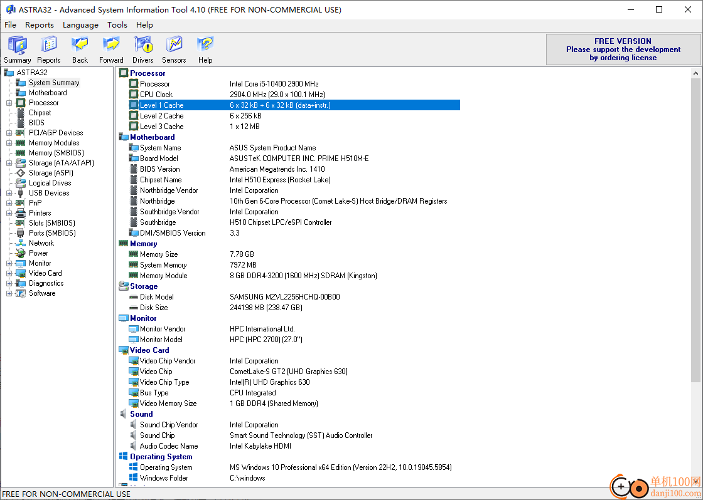Image resolution: width=703 pixels, height=500 pixels.
Task: Click the vertical scrollbar thumb
Action: [695, 230]
